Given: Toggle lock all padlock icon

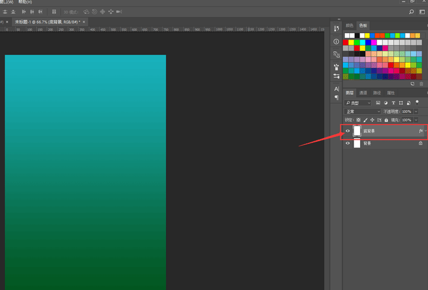Looking at the screenshot, I should pyautogui.click(x=386, y=120).
